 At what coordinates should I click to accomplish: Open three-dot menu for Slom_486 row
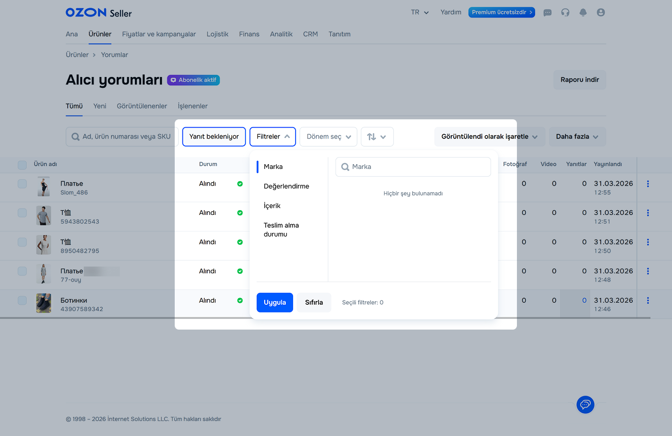point(648,184)
